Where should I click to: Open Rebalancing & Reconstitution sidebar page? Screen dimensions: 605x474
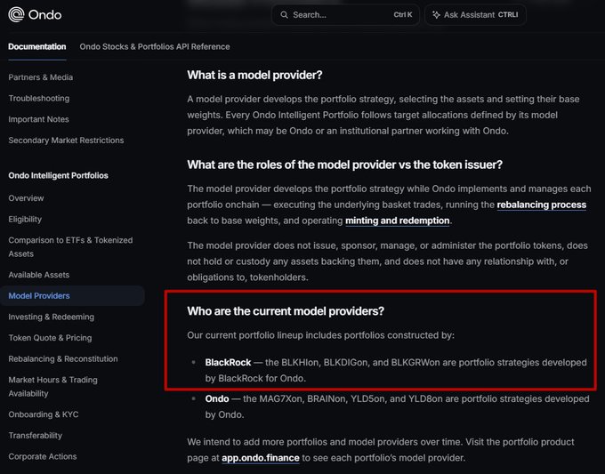(x=63, y=358)
